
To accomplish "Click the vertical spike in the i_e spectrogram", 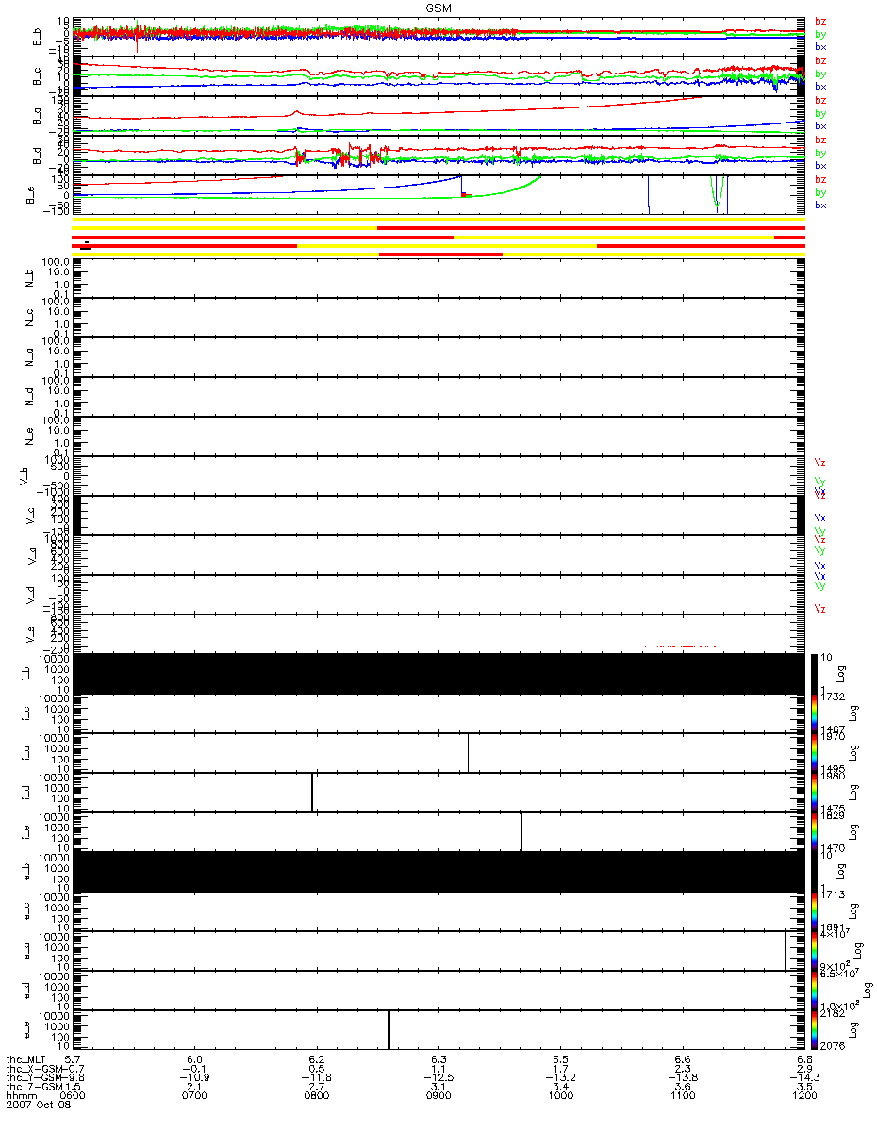I will (521, 830).
